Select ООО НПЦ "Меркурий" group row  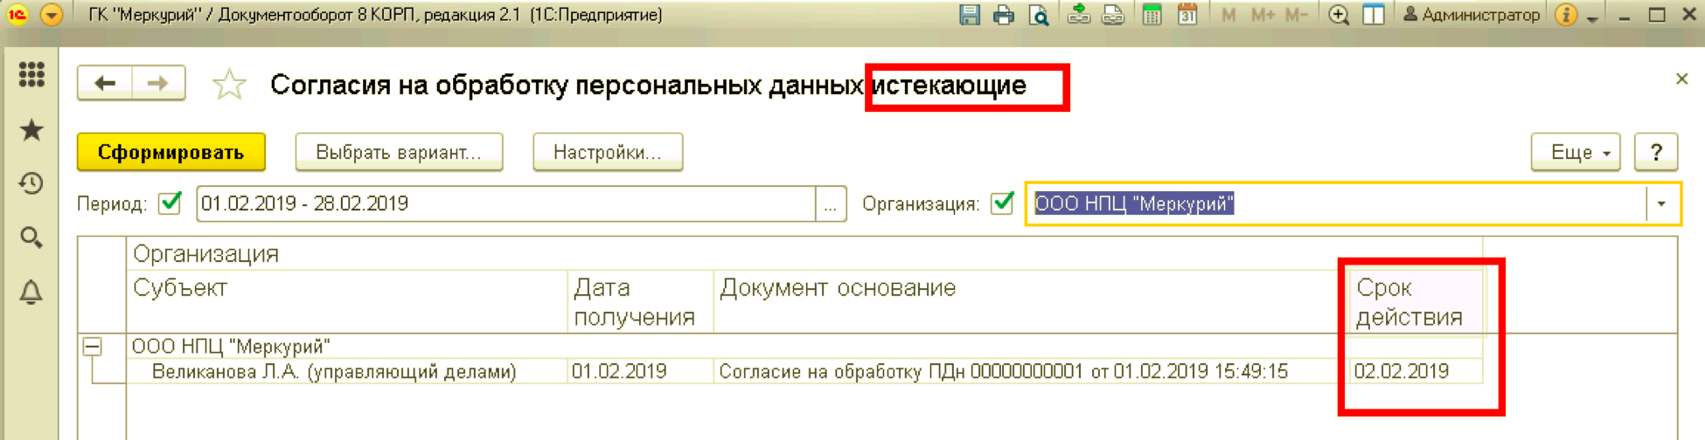[804, 346]
